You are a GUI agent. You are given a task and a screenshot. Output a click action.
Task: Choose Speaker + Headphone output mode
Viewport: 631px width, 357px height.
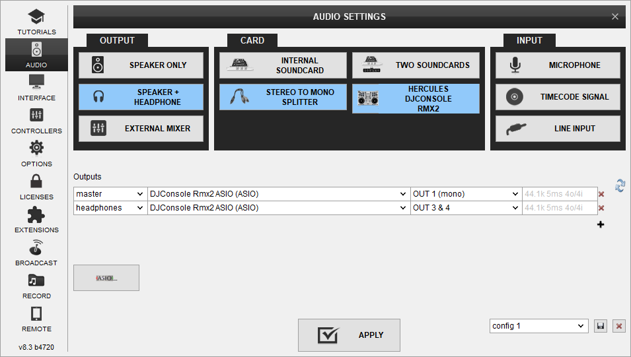(141, 97)
